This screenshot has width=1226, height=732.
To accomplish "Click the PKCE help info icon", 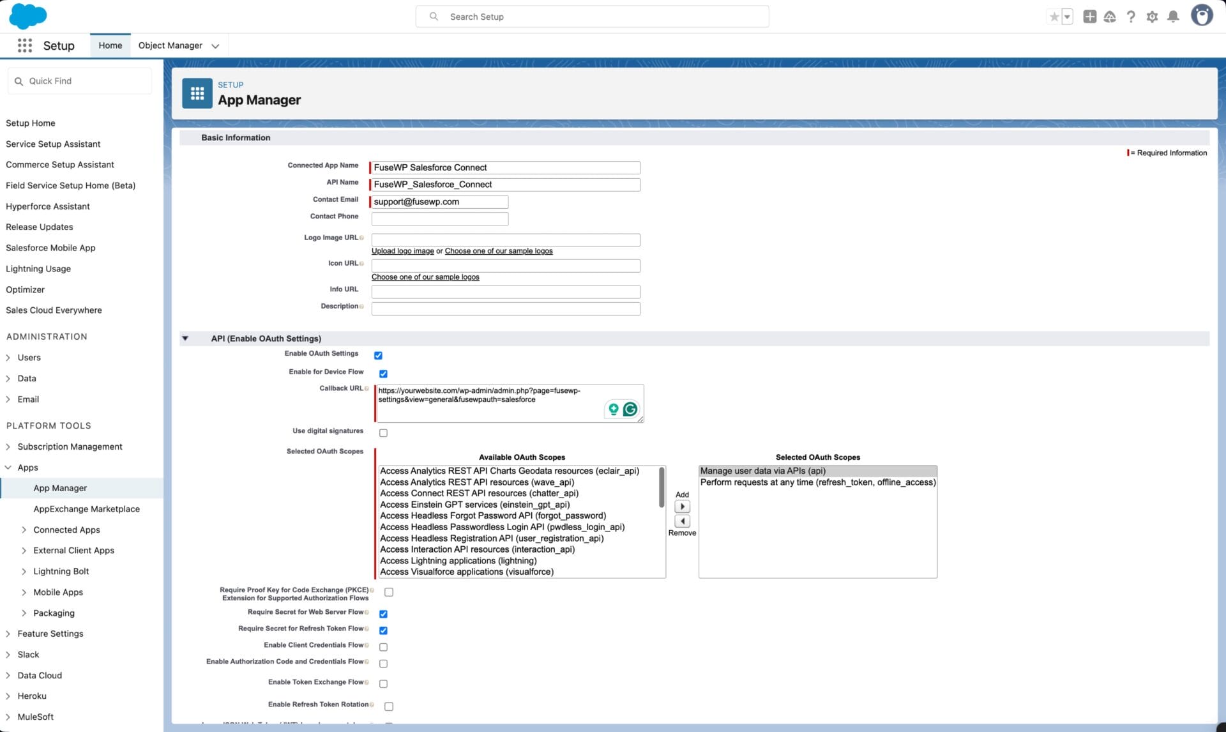I will tap(372, 590).
